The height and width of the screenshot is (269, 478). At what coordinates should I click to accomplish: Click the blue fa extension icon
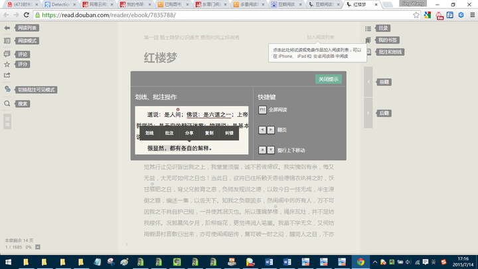point(450,15)
